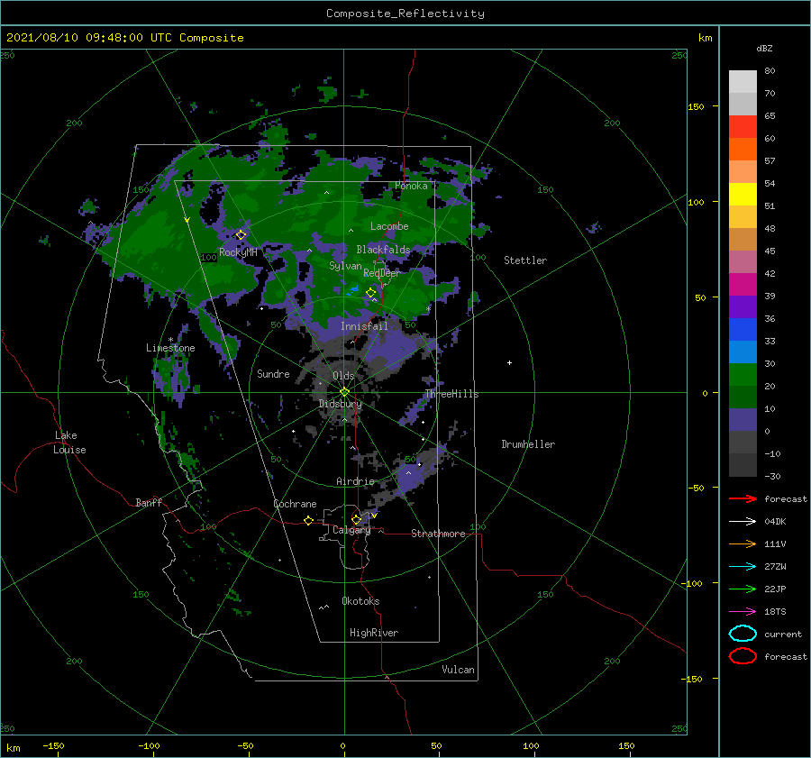Click the Sundre town label
This screenshot has height=758, width=811.
(x=273, y=373)
